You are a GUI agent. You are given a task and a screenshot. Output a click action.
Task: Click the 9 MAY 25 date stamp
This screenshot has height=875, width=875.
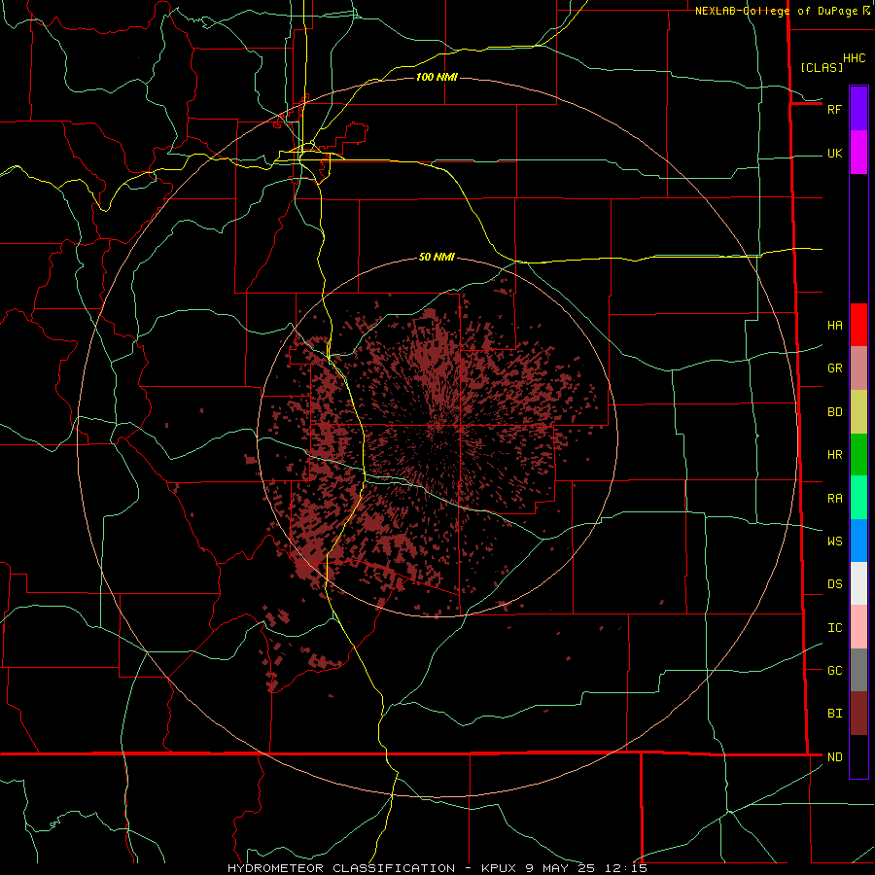(560, 868)
